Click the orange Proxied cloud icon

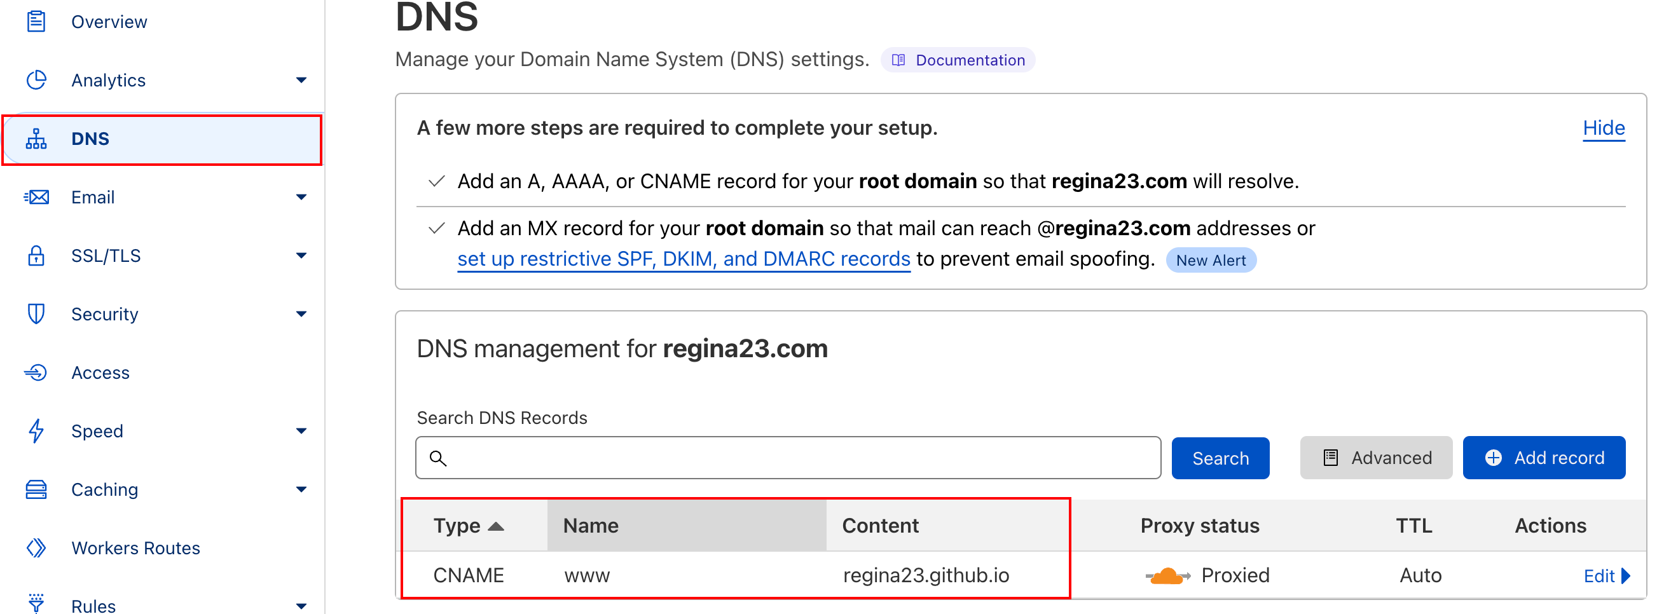tap(1167, 575)
